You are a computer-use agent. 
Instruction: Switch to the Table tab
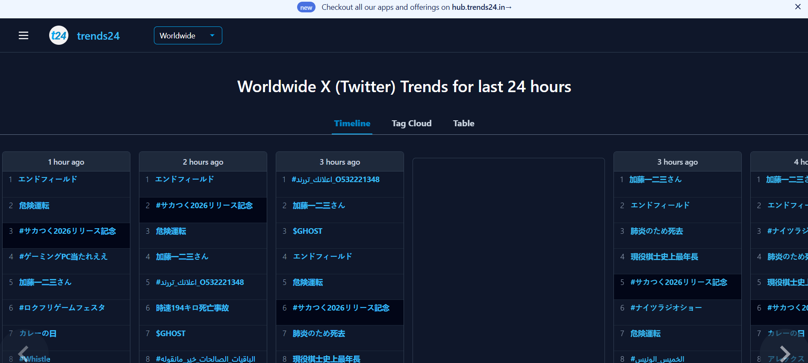pos(464,123)
